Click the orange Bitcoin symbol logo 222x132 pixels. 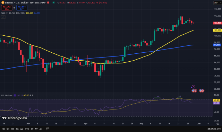pos(2,2)
